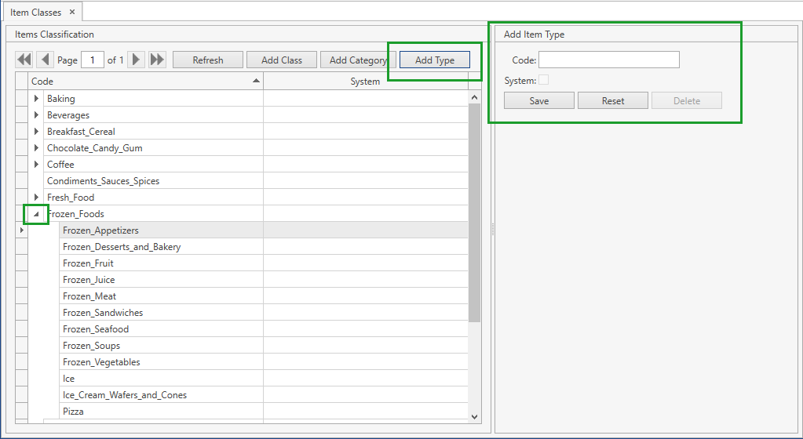Select the Frozen_Seafood category row

coord(96,329)
